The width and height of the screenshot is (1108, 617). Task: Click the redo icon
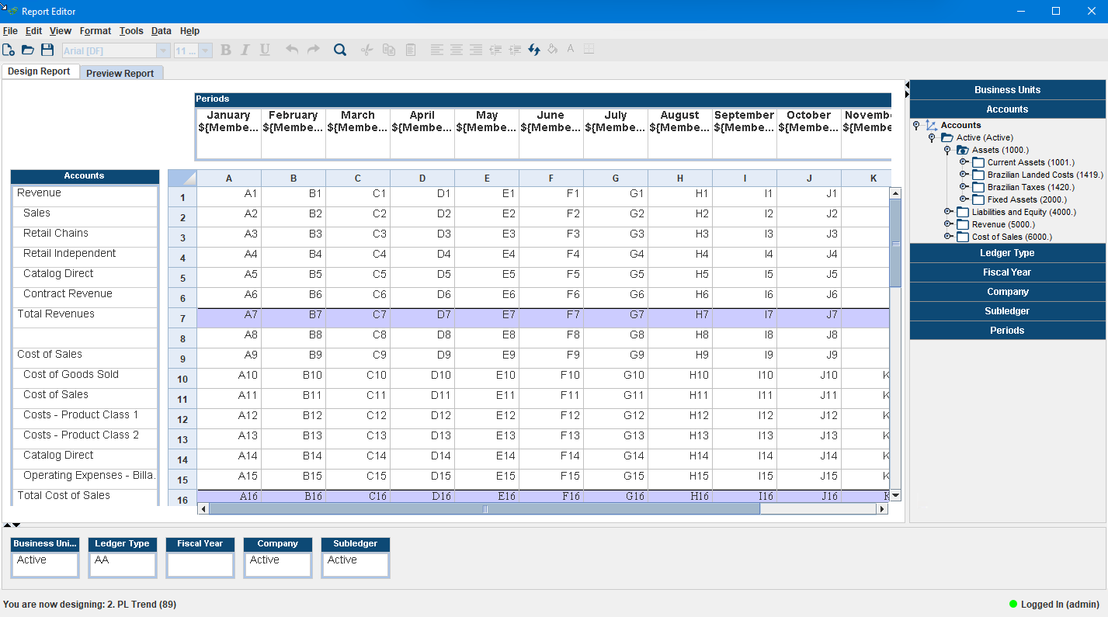312,49
